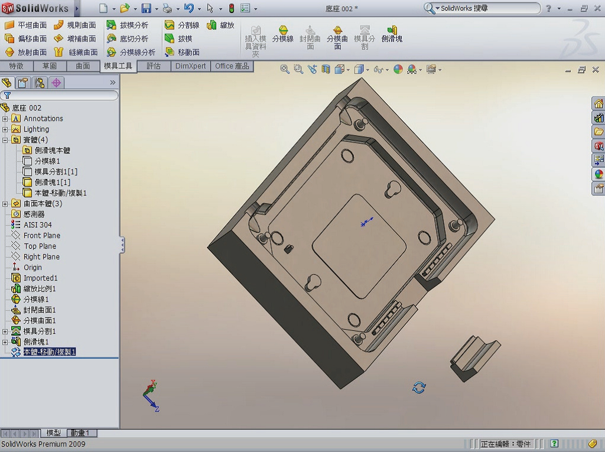Expand the Lighting tree node
This screenshot has height=452, width=605.
tap(5, 129)
